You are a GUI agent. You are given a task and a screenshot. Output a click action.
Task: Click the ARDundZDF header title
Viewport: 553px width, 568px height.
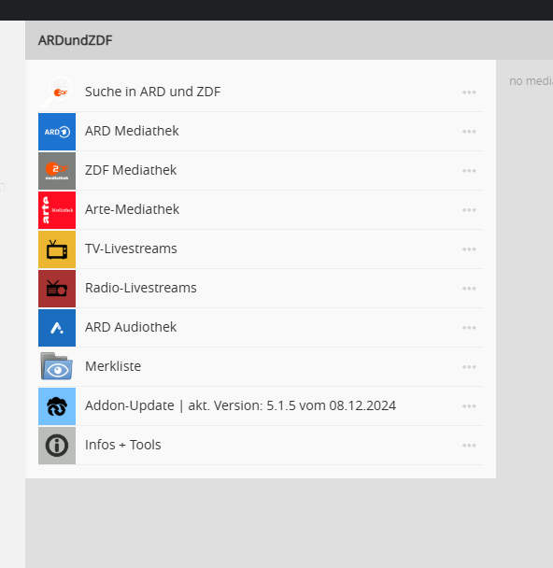[76, 40]
